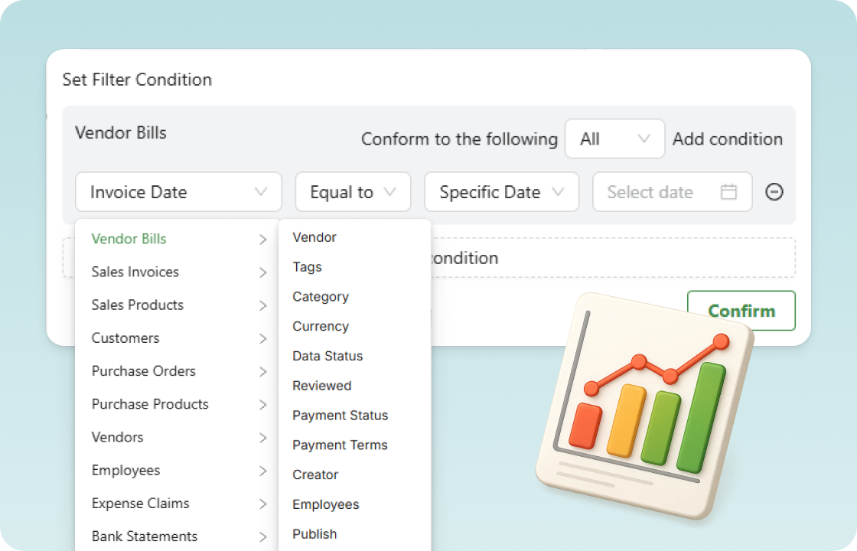The width and height of the screenshot is (857, 551).
Task: Select "Reviewed" from the submenu
Action: coord(321,386)
